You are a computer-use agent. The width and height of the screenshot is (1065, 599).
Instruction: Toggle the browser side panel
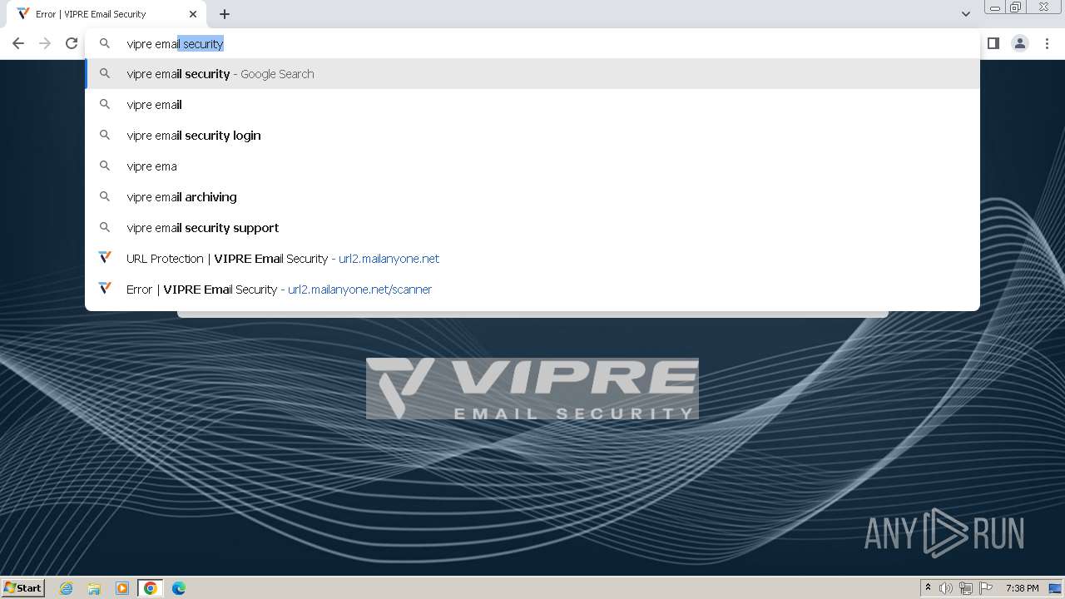993,43
